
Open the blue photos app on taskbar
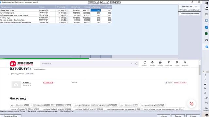[x=207, y=27]
